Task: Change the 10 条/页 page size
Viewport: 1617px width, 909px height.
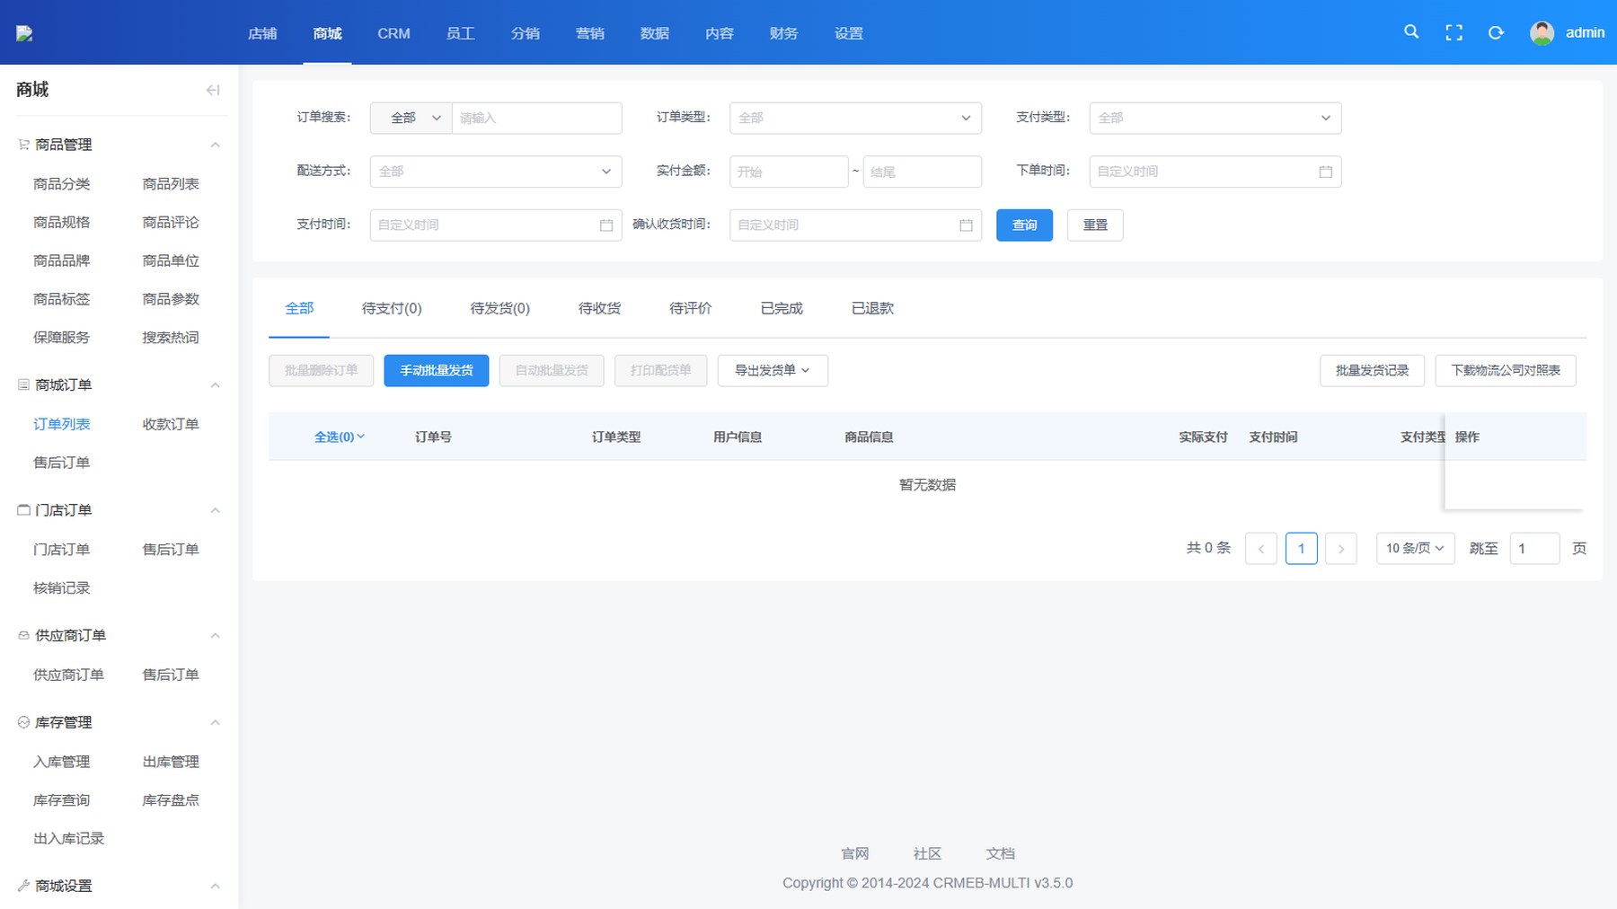Action: click(1415, 548)
